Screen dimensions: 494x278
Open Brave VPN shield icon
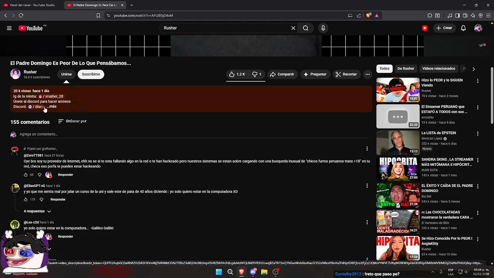point(481,15)
